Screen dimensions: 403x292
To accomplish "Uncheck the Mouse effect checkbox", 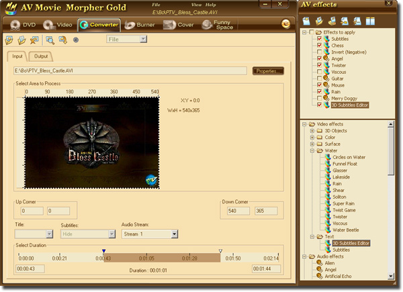I will pyautogui.click(x=319, y=85).
